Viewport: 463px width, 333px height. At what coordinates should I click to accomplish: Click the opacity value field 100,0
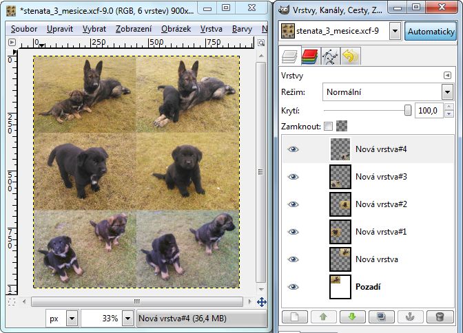pos(428,111)
